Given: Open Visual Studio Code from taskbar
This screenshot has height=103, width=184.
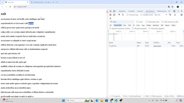Looking at the screenshot, I should pyautogui.click(x=116, y=100).
